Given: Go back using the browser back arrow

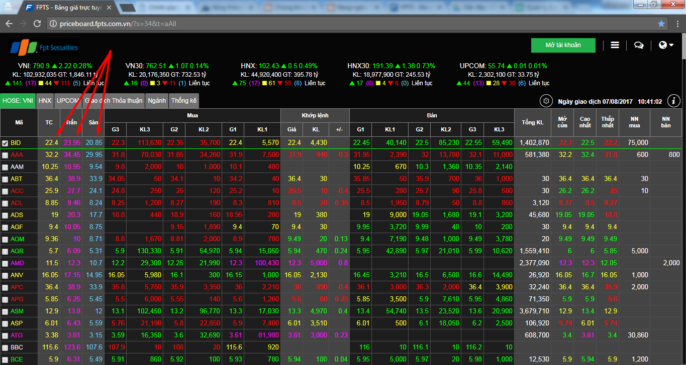Looking at the screenshot, I should pos(9,24).
